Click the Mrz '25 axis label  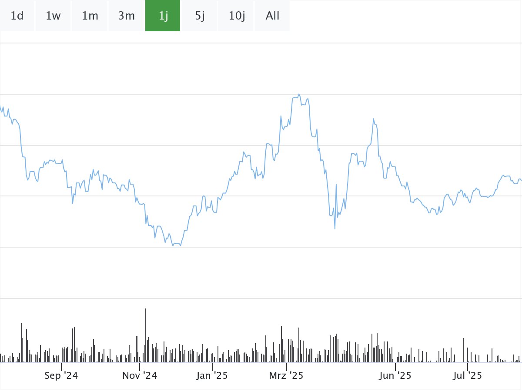(x=286, y=376)
